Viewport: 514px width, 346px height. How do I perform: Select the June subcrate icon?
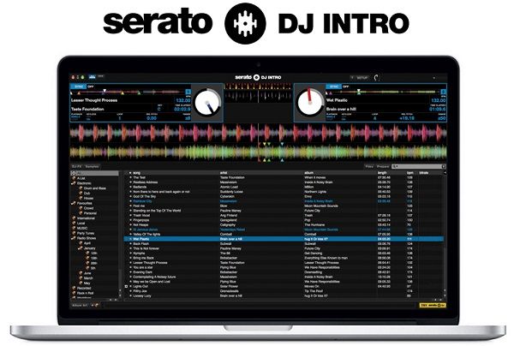(x=81, y=273)
